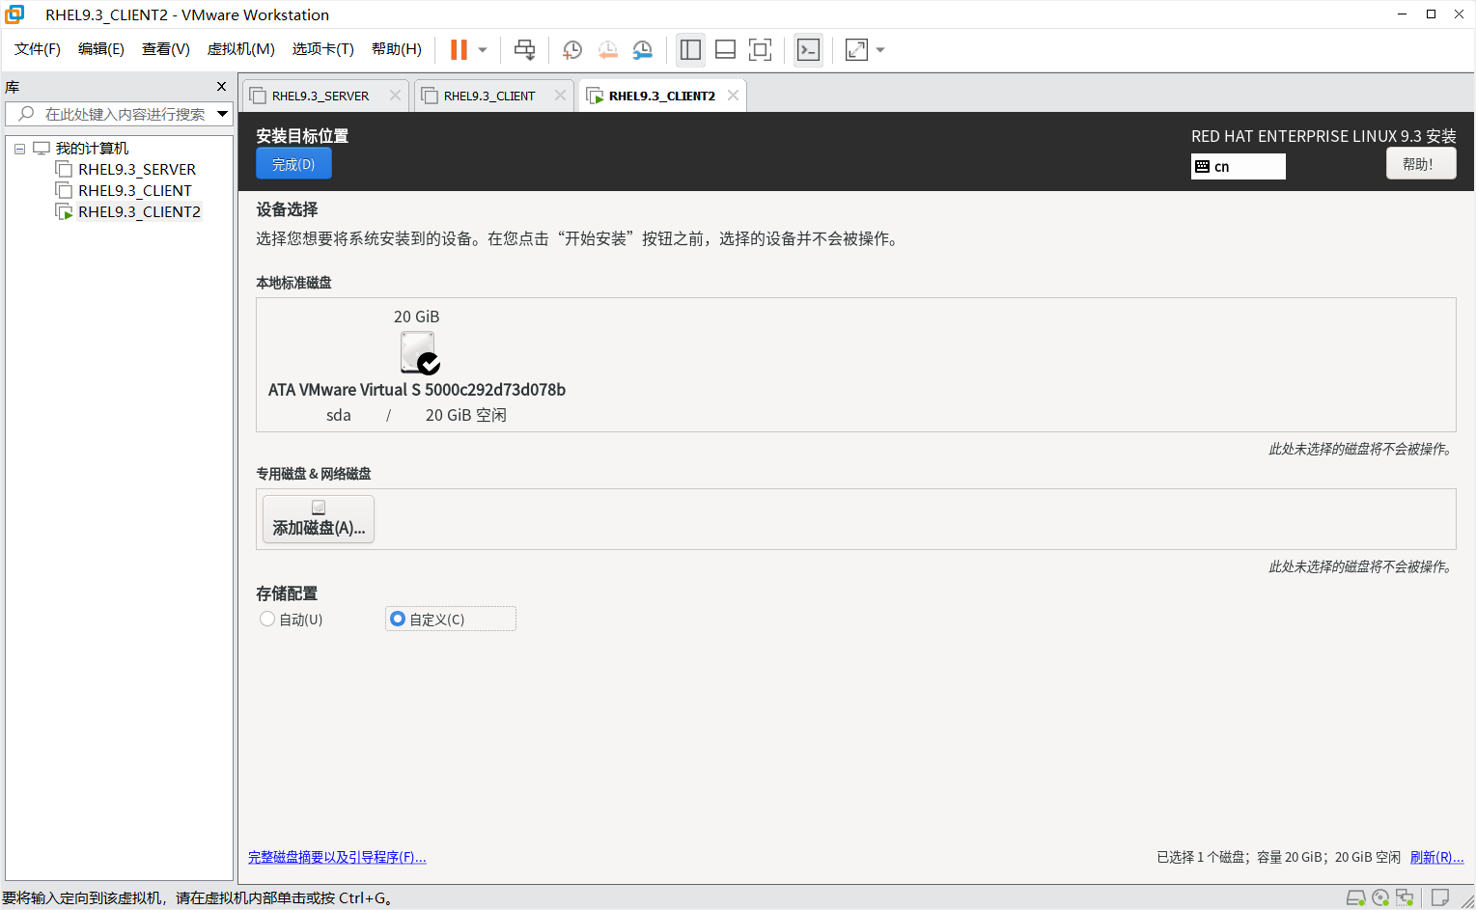Screen dimensions: 1476x910
Task: Open the 虚拟机(M) menu
Action: point(239,48)
